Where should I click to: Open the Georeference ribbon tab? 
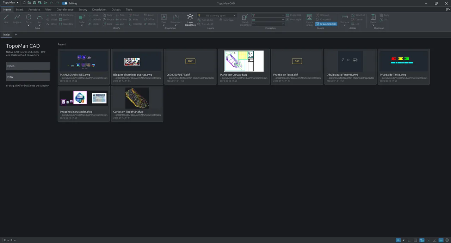(x=65, y=10)
